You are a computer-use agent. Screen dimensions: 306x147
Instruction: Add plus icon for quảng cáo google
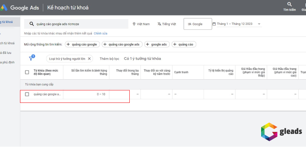(68, 45)
